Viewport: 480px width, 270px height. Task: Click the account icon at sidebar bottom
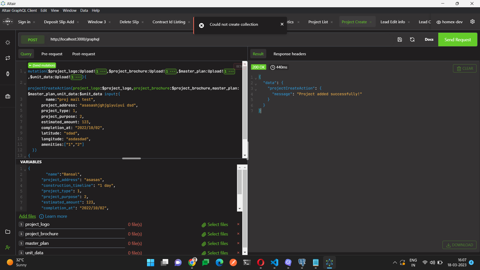click(x=7, y=247)
